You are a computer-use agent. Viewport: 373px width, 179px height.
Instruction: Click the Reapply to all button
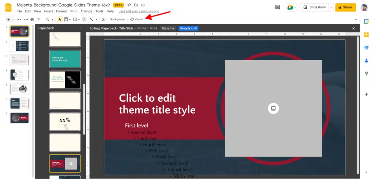tap(188, 28)
